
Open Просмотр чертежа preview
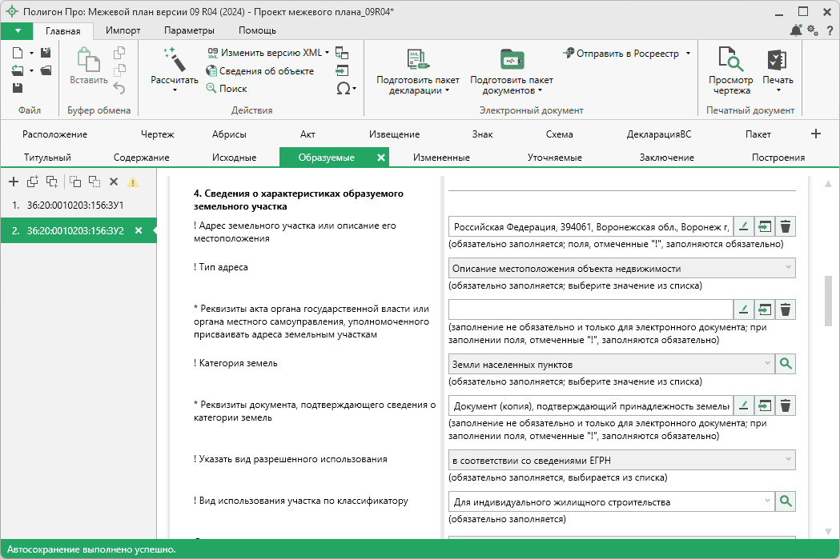[x=730, y=70]
